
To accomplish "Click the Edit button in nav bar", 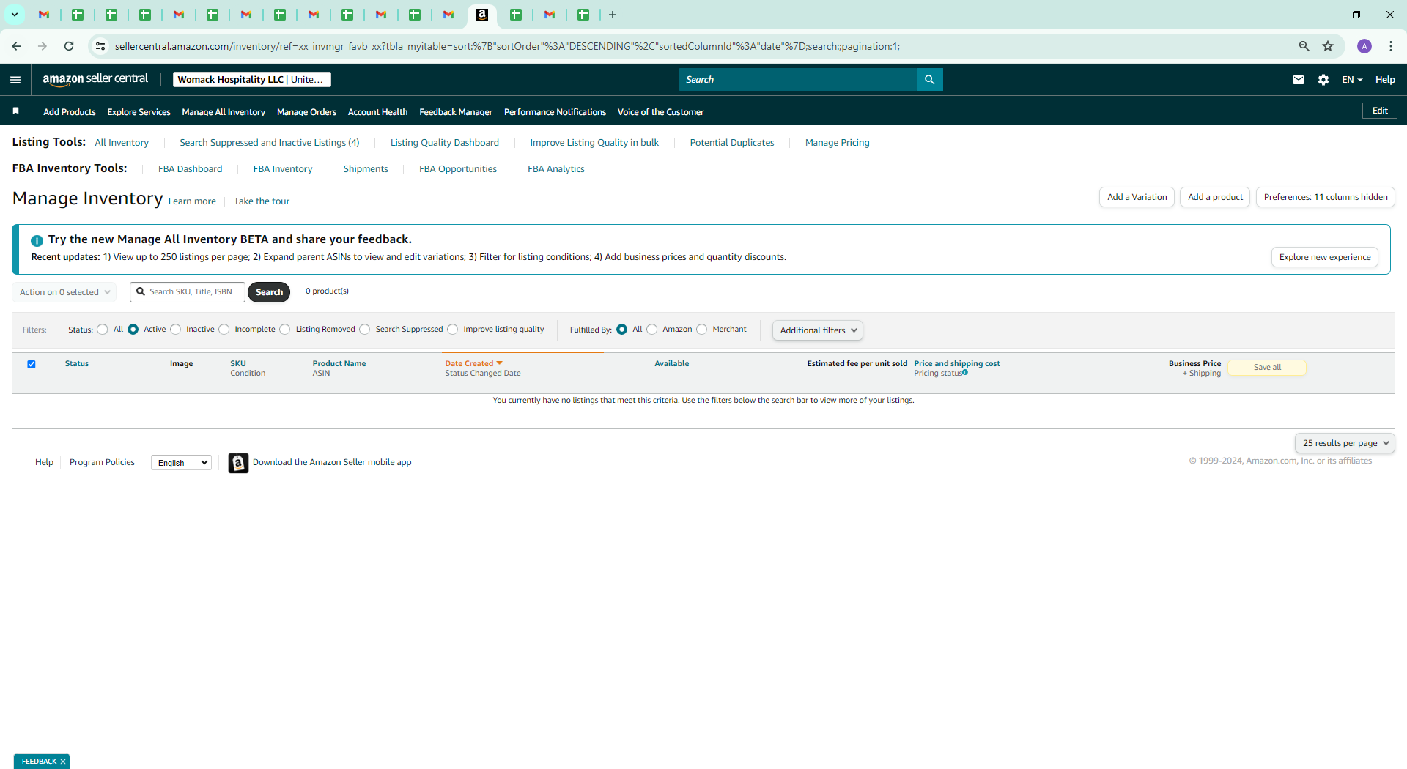I will [x=1380, y=111].
